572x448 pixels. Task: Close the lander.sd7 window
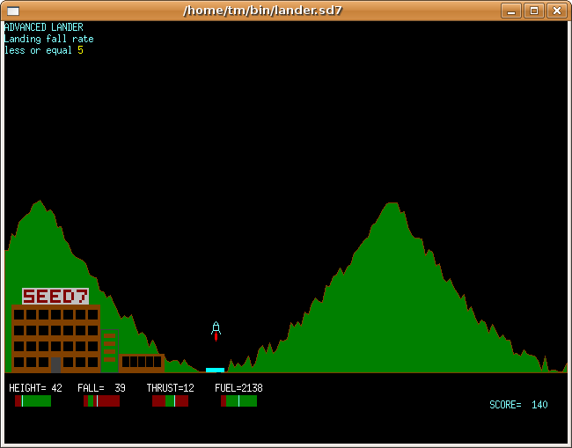pos(557,11)
